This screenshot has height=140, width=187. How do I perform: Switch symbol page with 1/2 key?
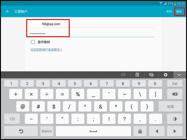coord(12,119)
